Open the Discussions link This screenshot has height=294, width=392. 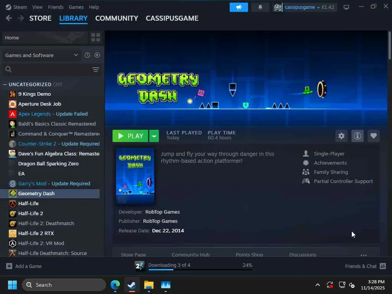[302, 255]
